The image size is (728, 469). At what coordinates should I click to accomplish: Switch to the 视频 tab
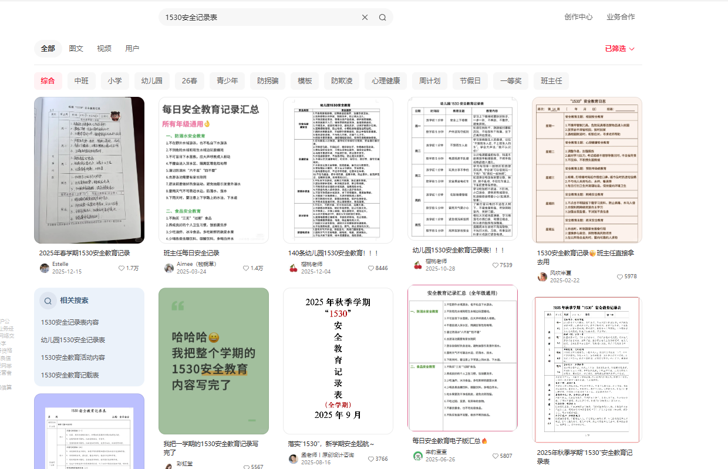tap(105, 49)
